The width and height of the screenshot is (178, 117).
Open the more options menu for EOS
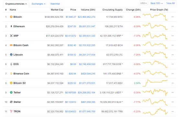coord(173,64)
